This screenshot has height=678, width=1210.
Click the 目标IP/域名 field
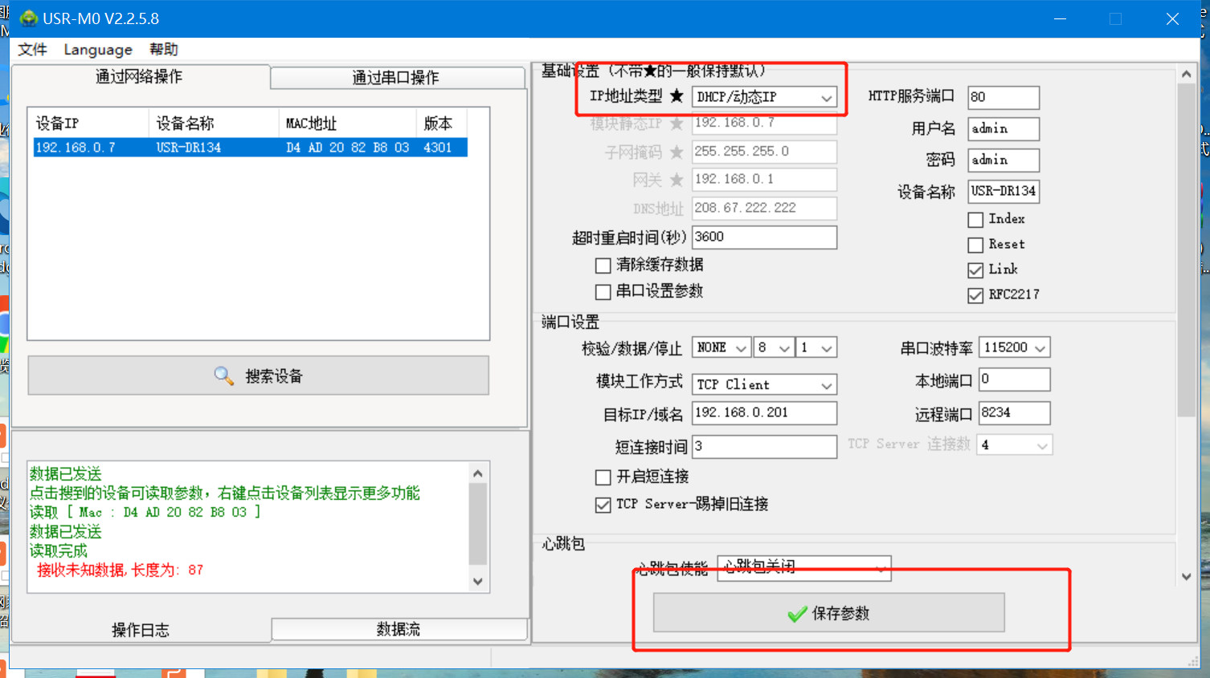pos(764,412)
